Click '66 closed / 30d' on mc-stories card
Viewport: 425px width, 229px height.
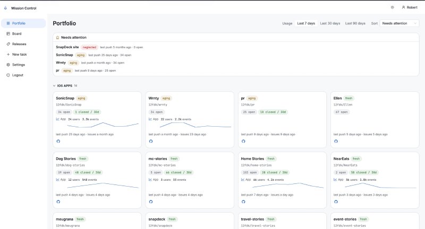(178, 172)
